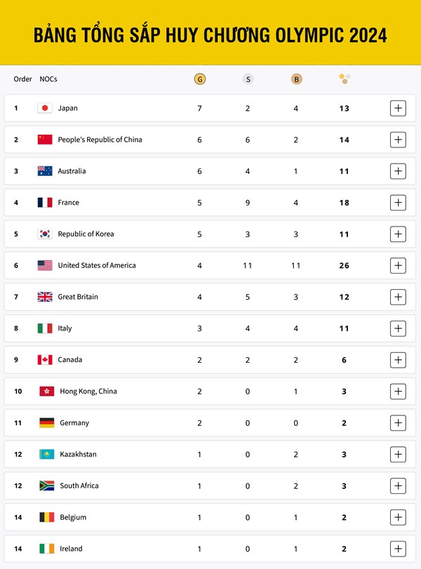Click the total medals column icon
This screenshot has width=421, height=569.
pos(345,79)
